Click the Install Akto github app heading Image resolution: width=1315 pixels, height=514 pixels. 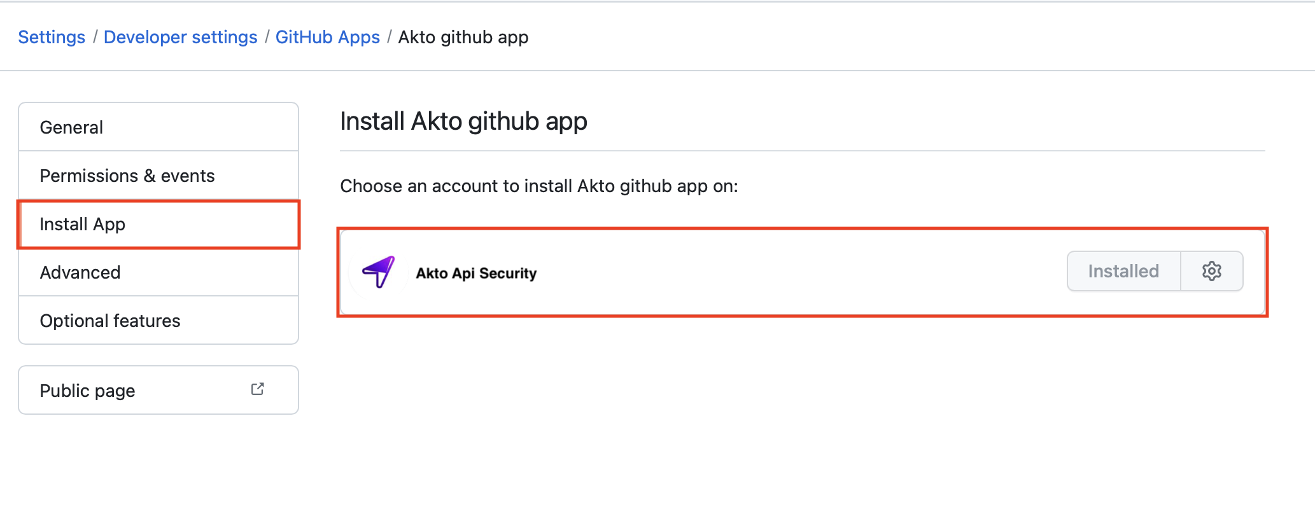[463, 121]
